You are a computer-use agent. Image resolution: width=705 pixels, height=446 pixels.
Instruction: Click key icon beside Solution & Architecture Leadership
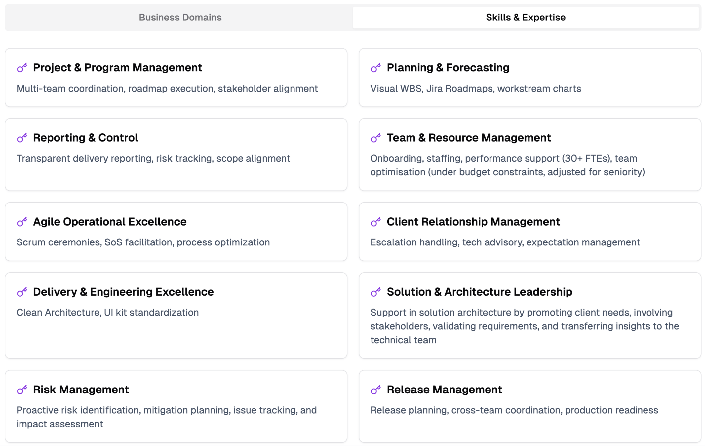375,292
